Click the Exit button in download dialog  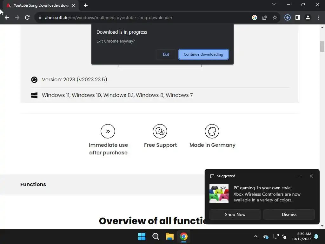[166, 54]
